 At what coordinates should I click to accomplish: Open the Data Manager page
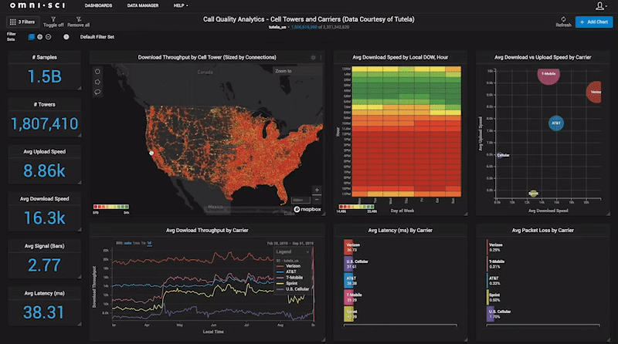pyautogui.click(x=143, y=5)
